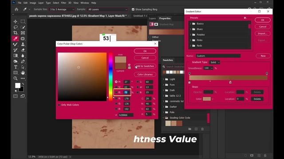
Task: Click the Home icon in options bar
Action: coord(16,9)
